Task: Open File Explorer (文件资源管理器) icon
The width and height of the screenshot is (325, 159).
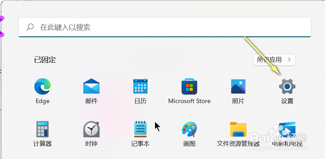Action: pos(238,129)
